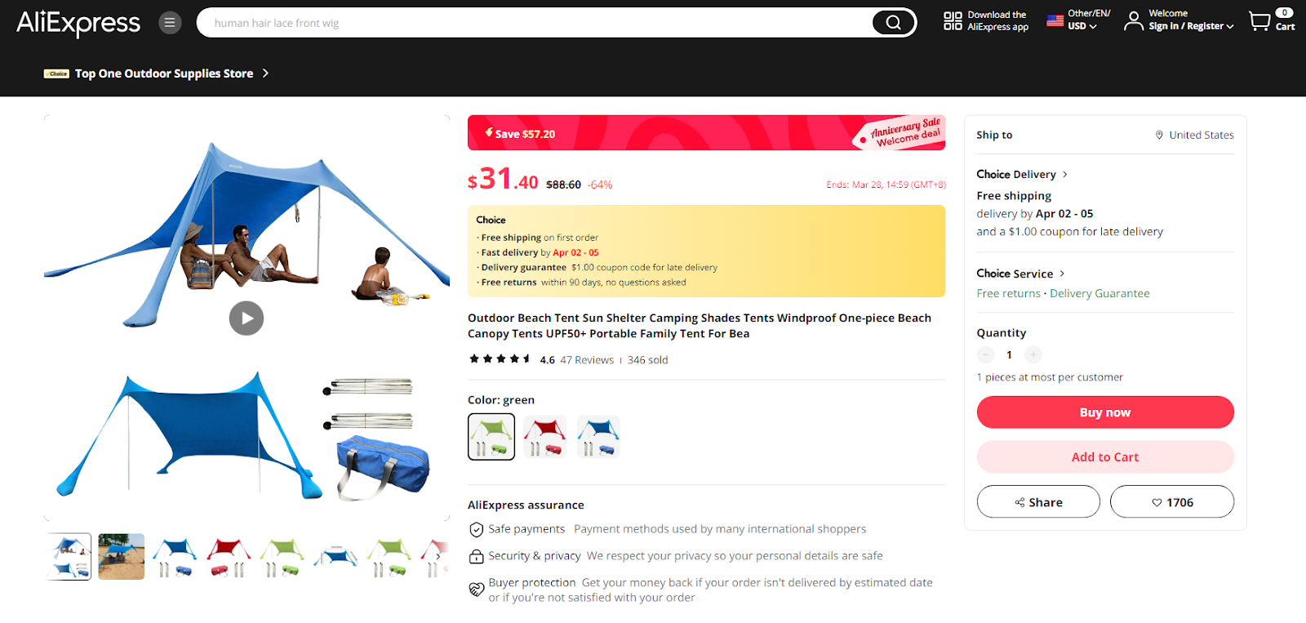Select the red tent color option
This screenshot has width=1306, height=623.
click(x=544, y=436)
